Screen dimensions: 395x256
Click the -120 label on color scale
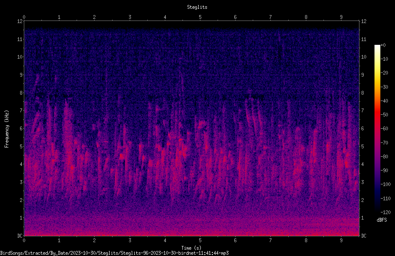tap(385, 212)
